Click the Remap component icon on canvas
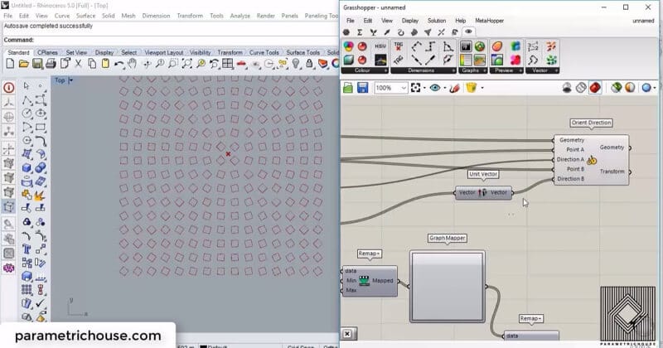This screenshot has height=348, width=663. click(x=364, y=281)
